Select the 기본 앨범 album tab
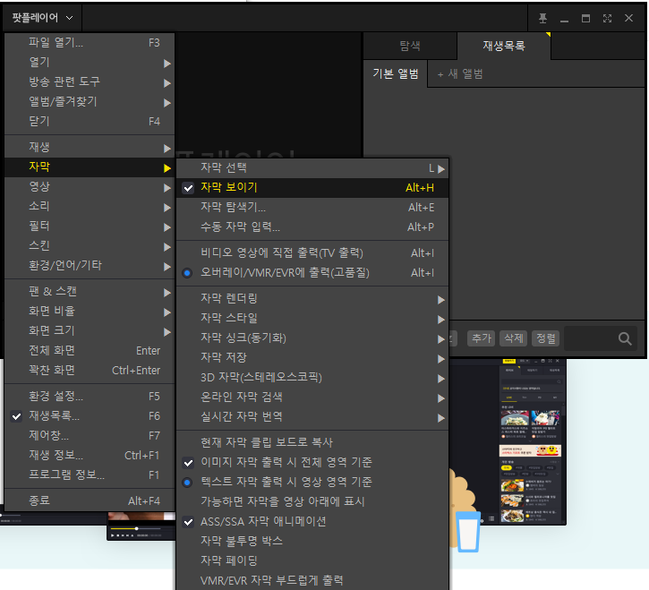The image size is (649, 590). tap(395, 73)
